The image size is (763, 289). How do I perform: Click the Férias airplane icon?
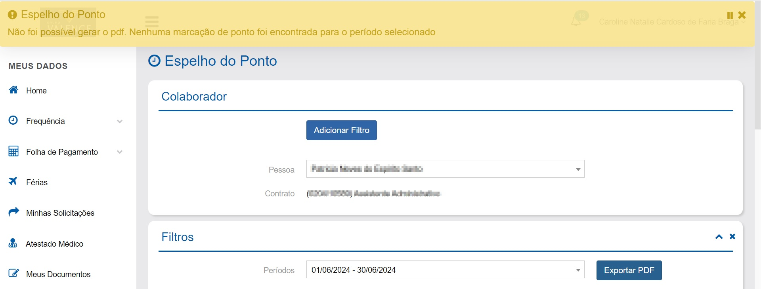pyautogui.click(x=13, y=181)
